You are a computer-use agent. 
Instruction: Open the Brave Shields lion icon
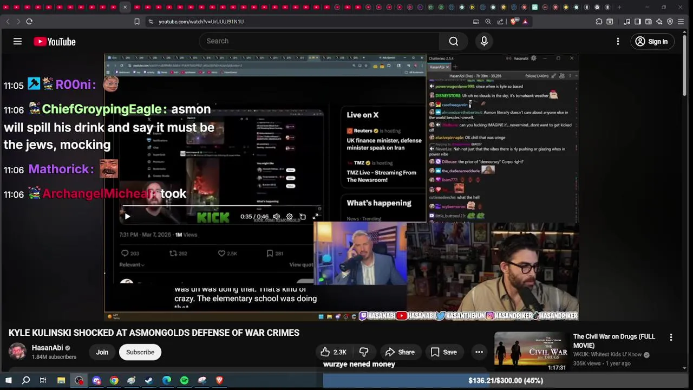click(x=514, y=22)
